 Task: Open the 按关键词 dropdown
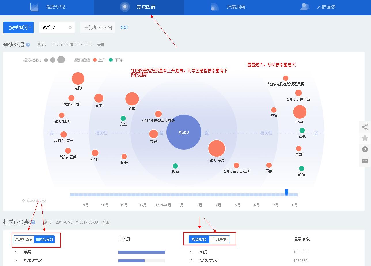coord(18,27)
